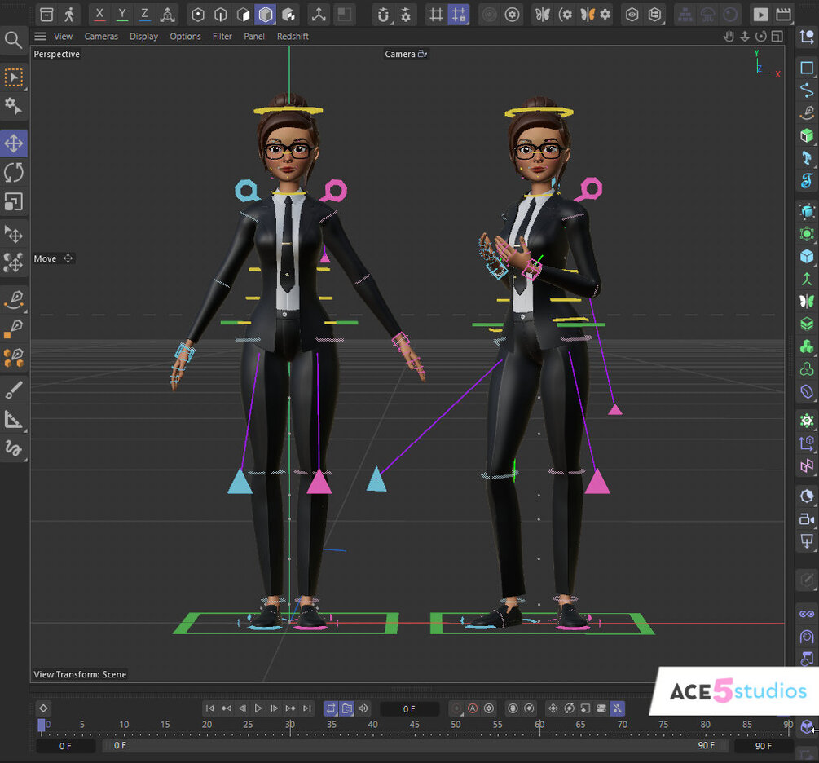Toggle Z axis lock

pyautogui.click(x=145, y=15)
